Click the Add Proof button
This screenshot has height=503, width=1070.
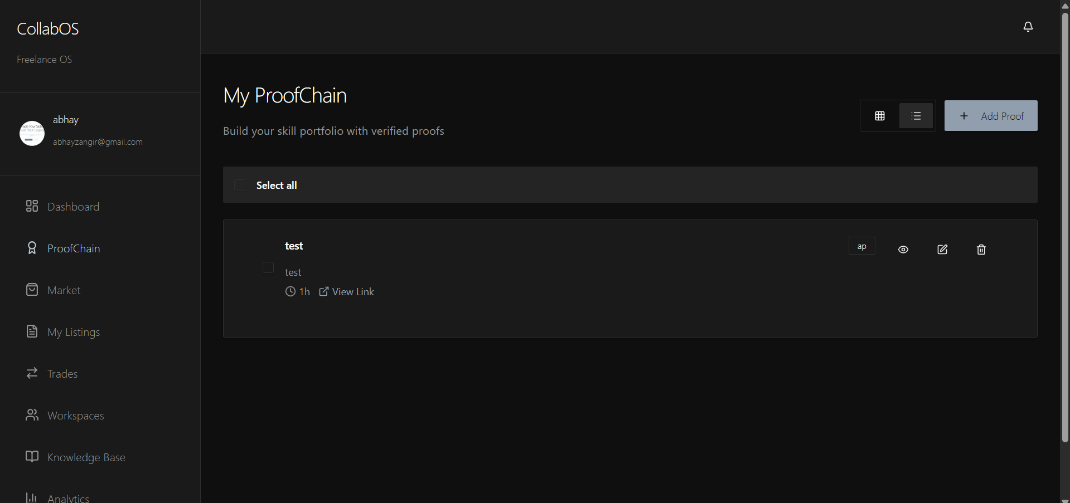(991, 116)
